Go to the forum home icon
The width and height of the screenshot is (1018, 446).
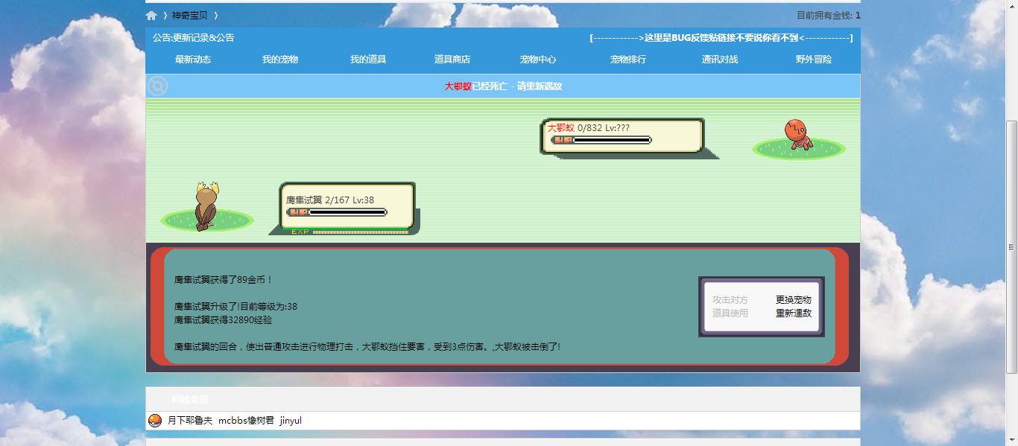(151, 16)
